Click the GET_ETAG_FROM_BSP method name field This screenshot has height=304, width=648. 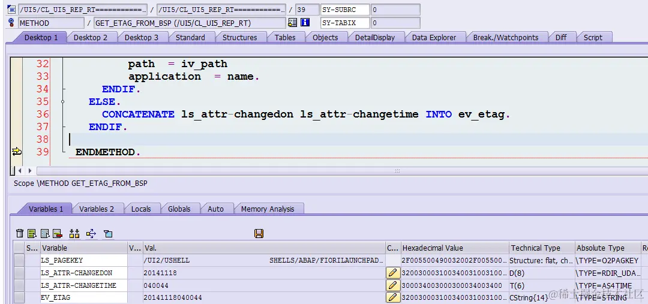(190, 23)
